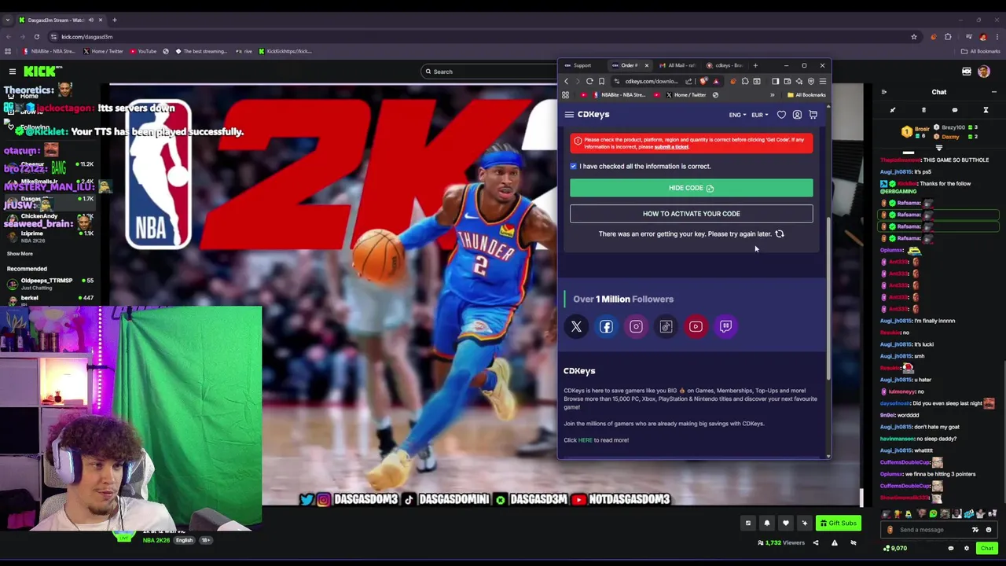
Task: Open a new tab in the Brave window
Action: [756, 65]
